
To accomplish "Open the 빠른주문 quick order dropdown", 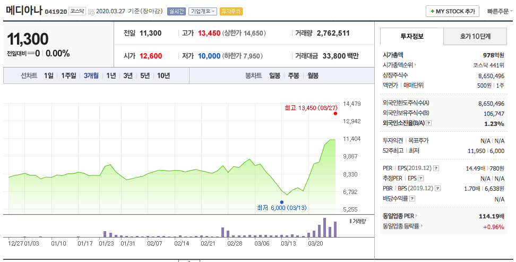I will click(x=500, y=11).
